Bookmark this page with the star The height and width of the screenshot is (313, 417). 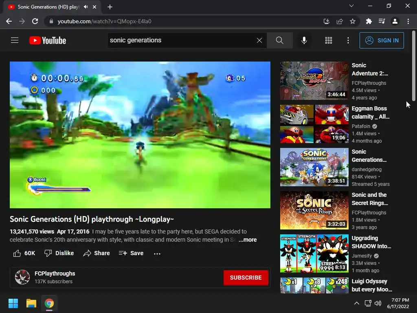[353, 21]
